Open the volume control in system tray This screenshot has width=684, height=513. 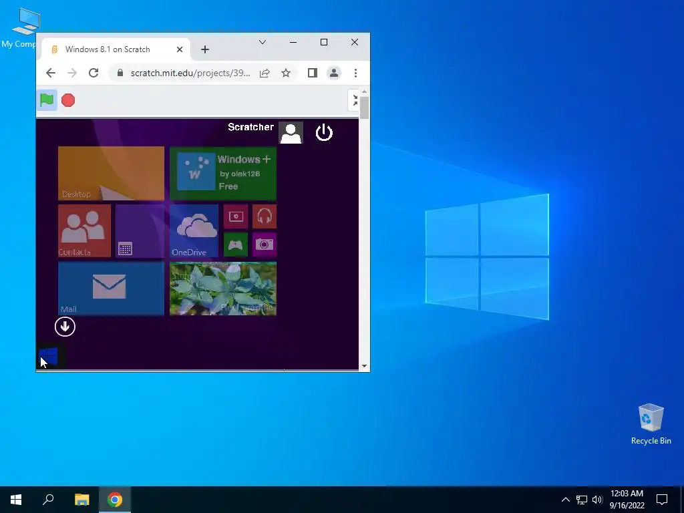[x=597, y=500]
